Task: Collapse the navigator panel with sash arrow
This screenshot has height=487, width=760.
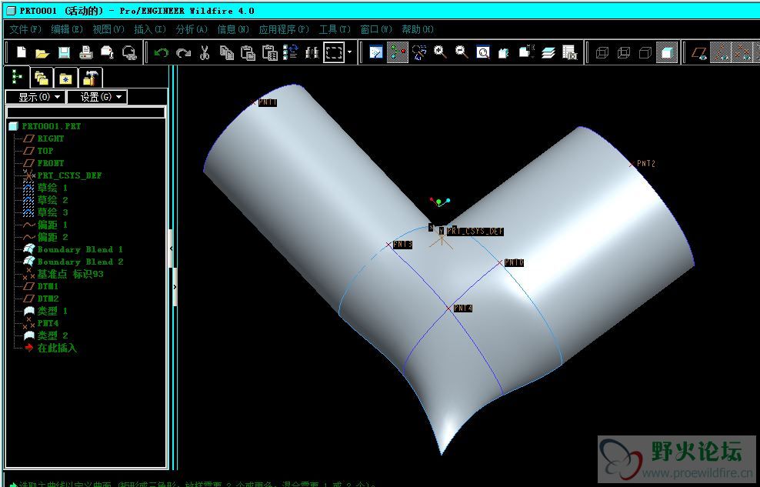Action: point(171,249)
